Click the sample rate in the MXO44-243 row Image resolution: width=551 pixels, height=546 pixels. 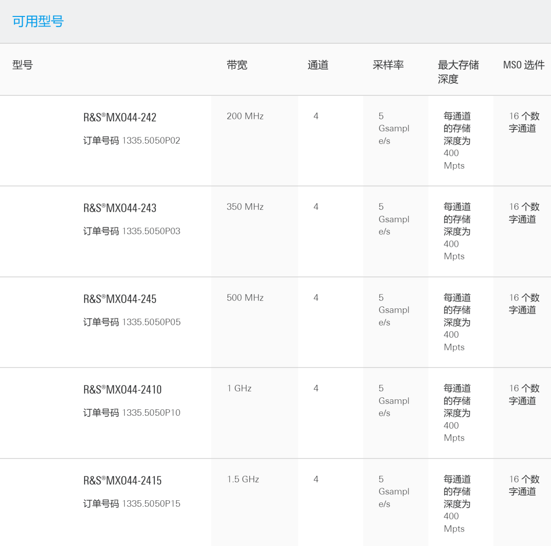pyautogui.click(x=394, y=219)
